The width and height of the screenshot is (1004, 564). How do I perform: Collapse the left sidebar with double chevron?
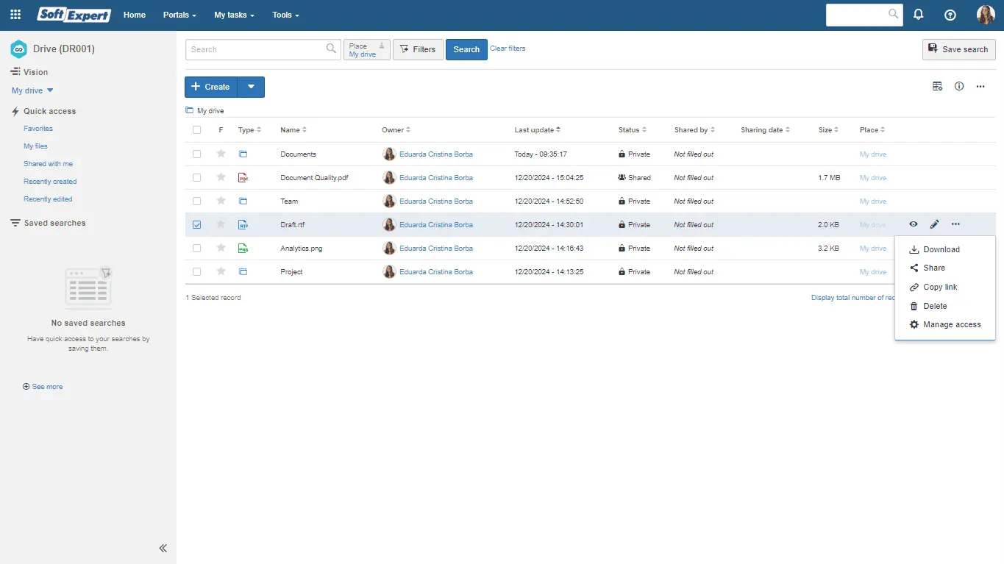[163, 548]
